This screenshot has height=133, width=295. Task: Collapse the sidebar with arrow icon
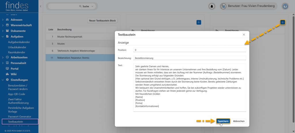(41, 6)
